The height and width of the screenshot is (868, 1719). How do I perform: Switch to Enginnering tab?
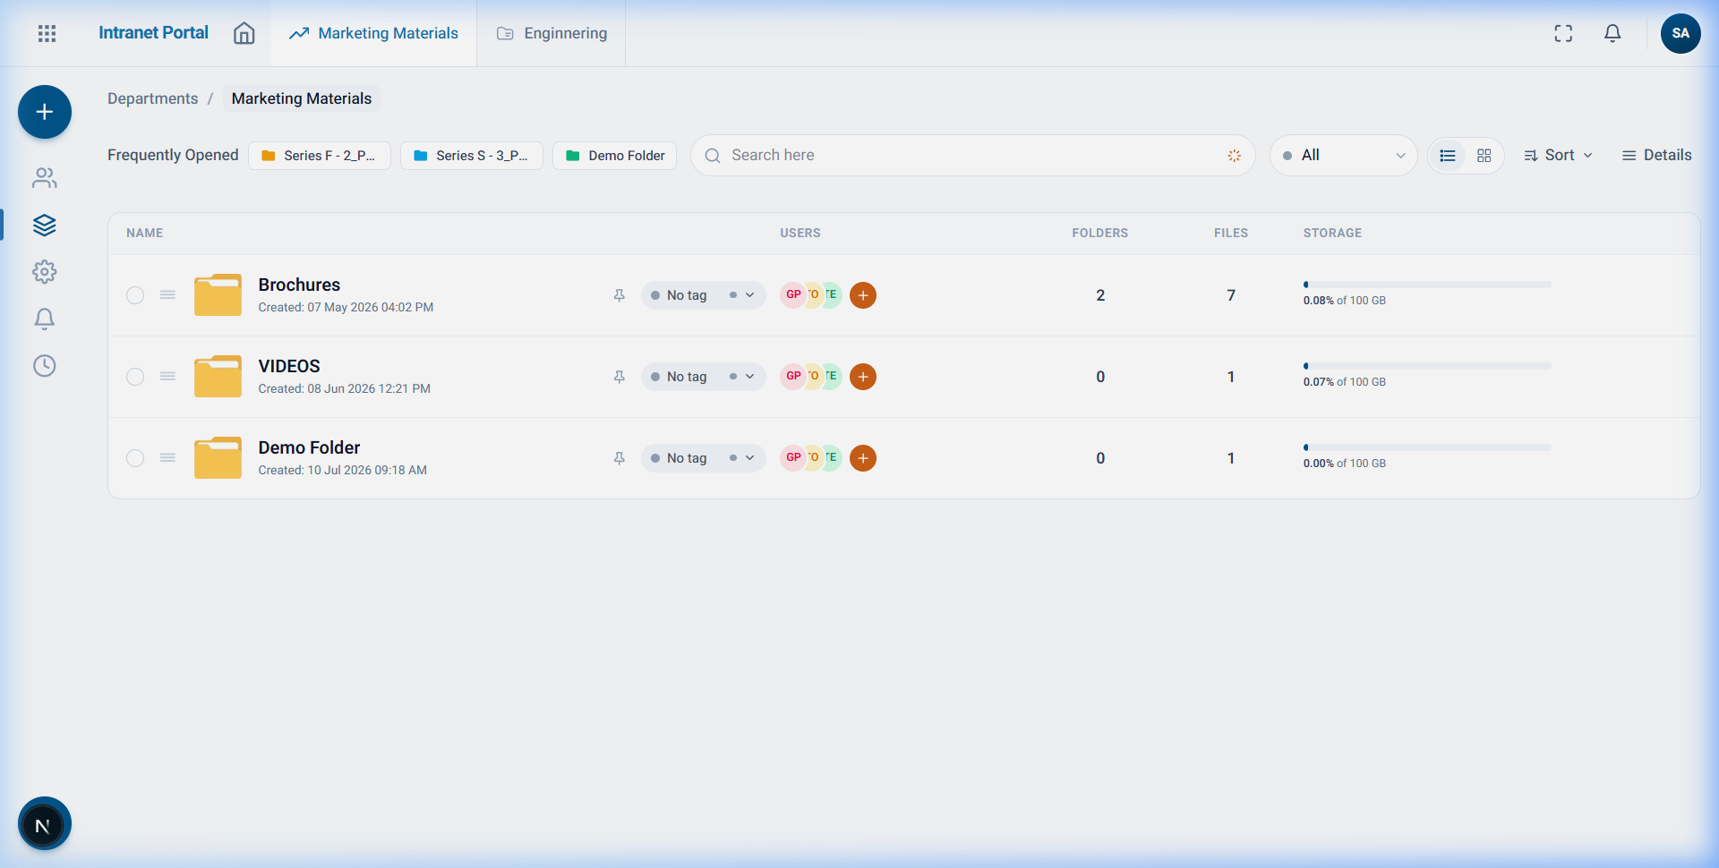pyautogui.click(x=551, y=33)
